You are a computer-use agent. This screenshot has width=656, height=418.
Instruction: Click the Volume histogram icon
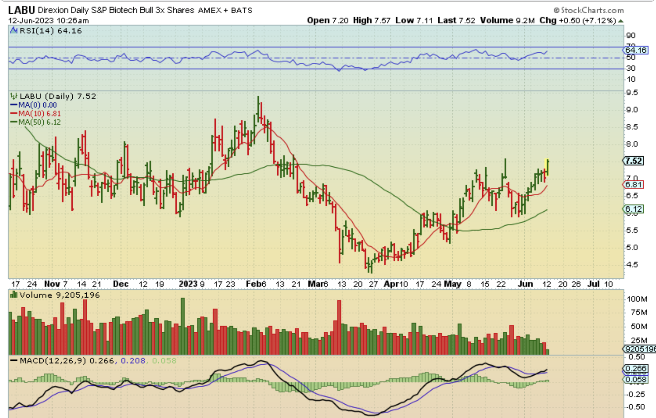point(14,295)
